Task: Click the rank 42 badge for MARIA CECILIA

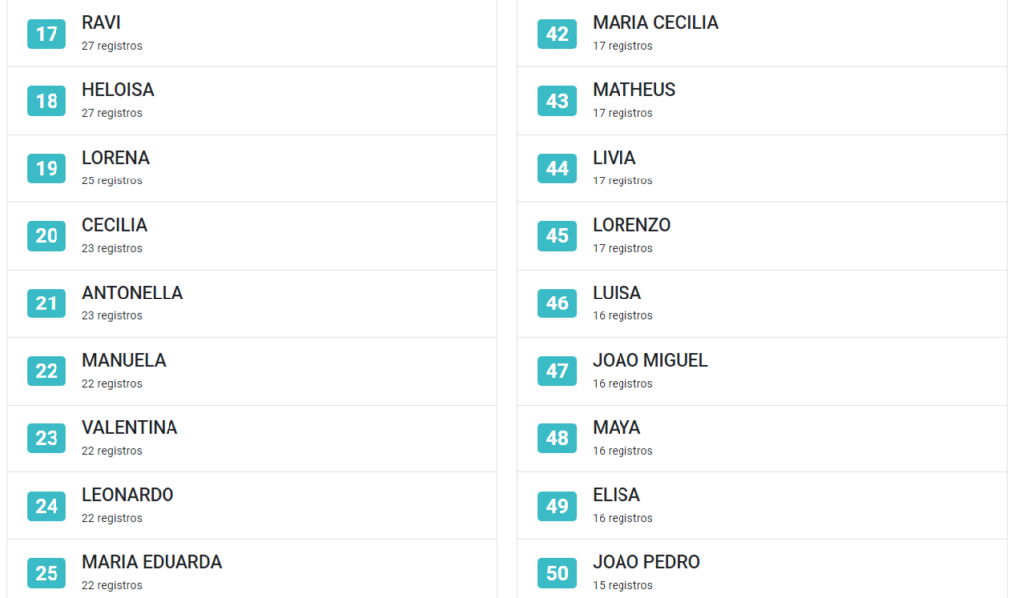Action: click(557, 34)
